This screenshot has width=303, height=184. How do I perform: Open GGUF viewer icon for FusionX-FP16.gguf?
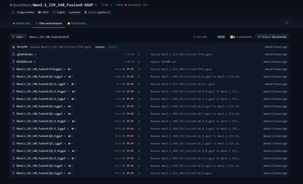click(x=70, y=69)
